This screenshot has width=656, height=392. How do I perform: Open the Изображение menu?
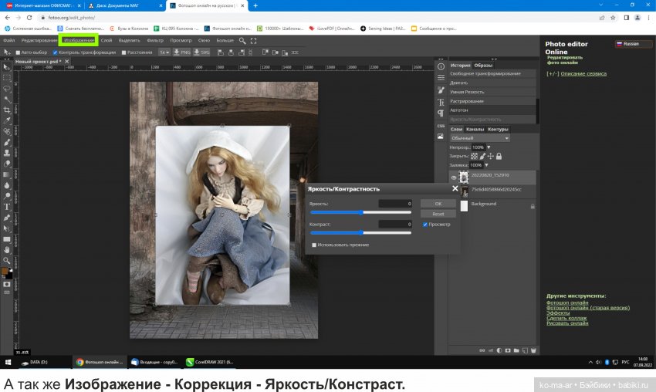pos(79,40)
